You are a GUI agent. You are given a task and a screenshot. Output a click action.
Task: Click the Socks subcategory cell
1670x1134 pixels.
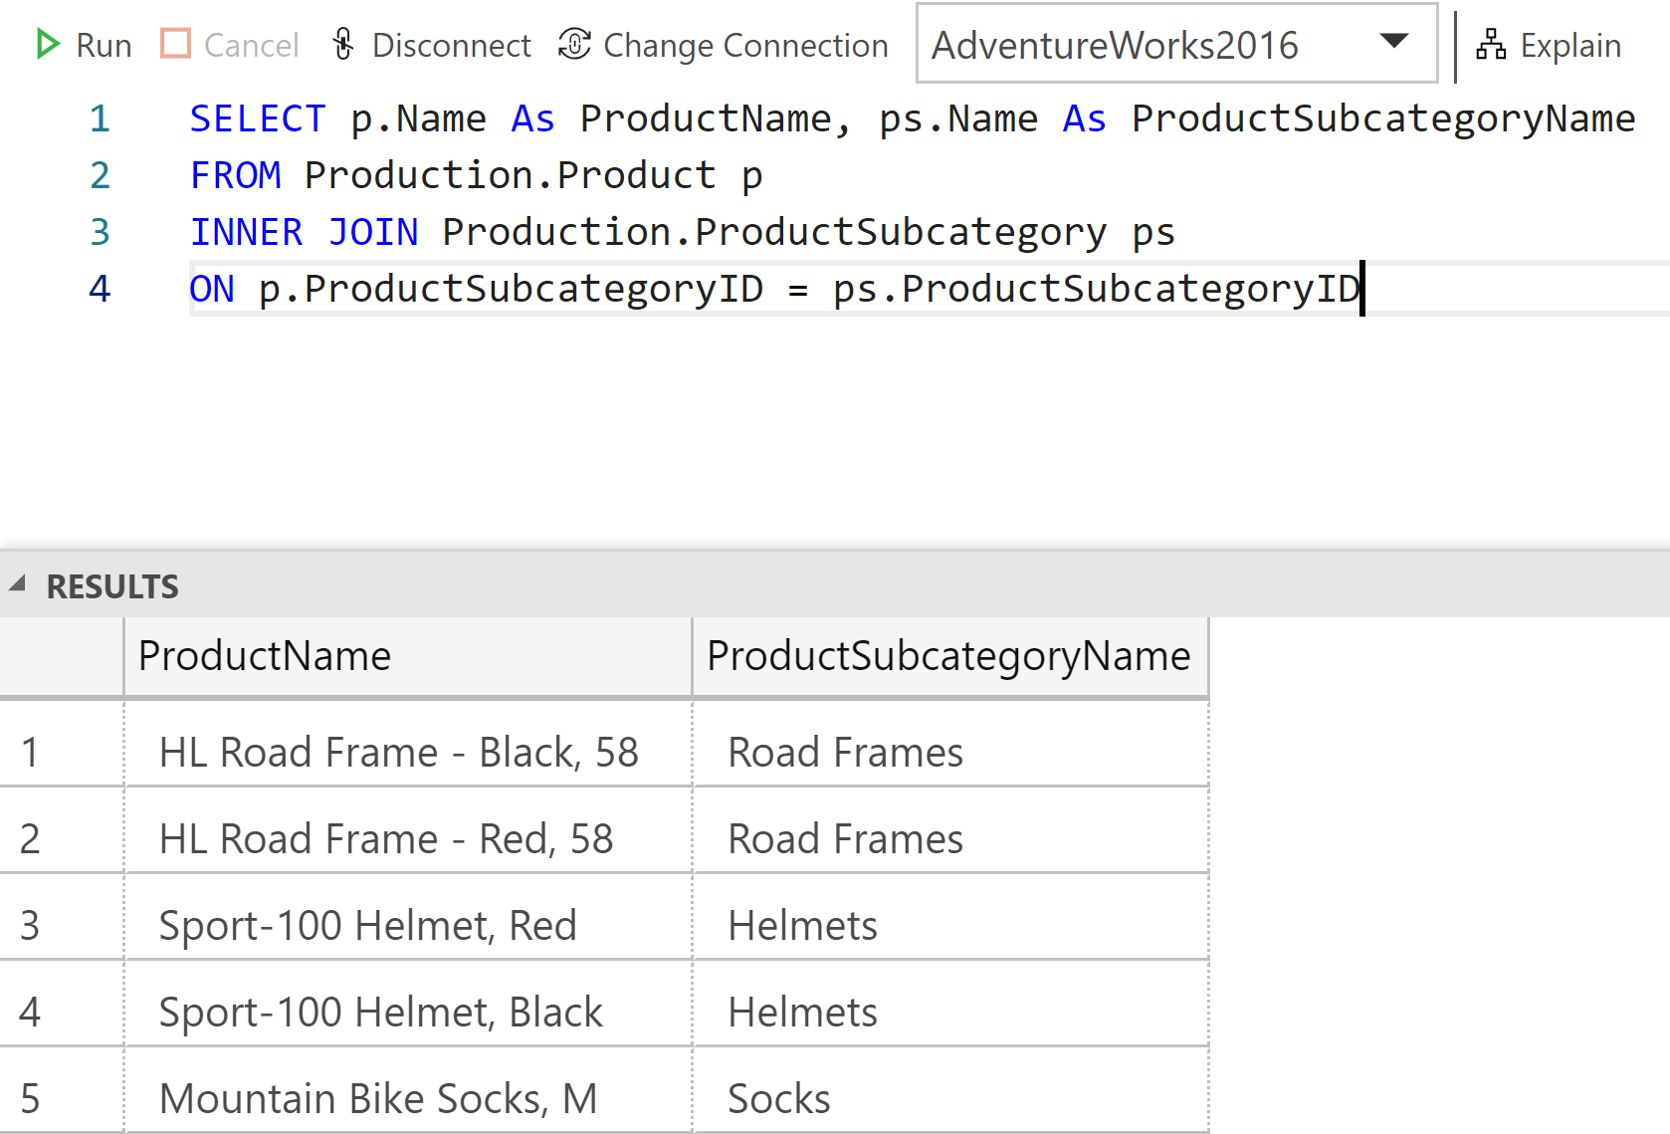pos(778,1099)
